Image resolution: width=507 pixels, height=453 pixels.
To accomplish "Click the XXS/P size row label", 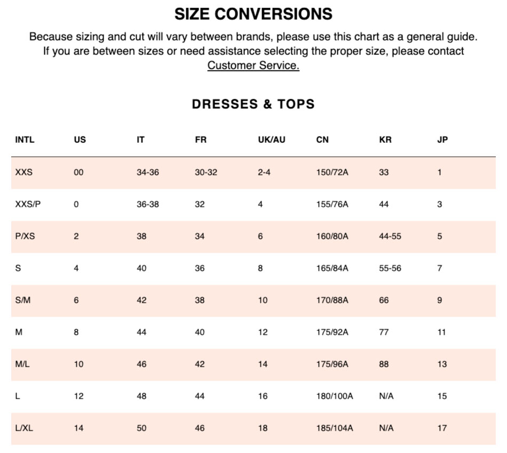I will pyautogui.click(x=28, y=204).
